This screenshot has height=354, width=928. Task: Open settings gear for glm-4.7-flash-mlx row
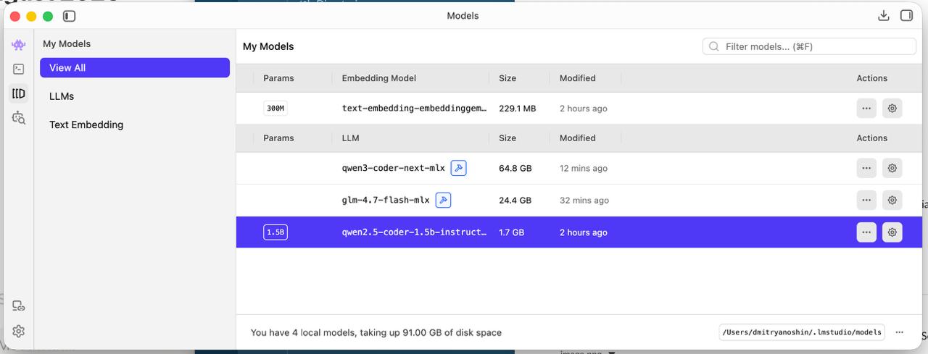(892, 200)
